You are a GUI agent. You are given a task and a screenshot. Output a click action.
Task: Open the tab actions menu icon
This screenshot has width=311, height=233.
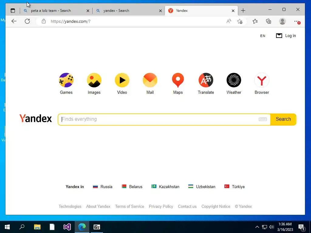[x=13, y=11]
